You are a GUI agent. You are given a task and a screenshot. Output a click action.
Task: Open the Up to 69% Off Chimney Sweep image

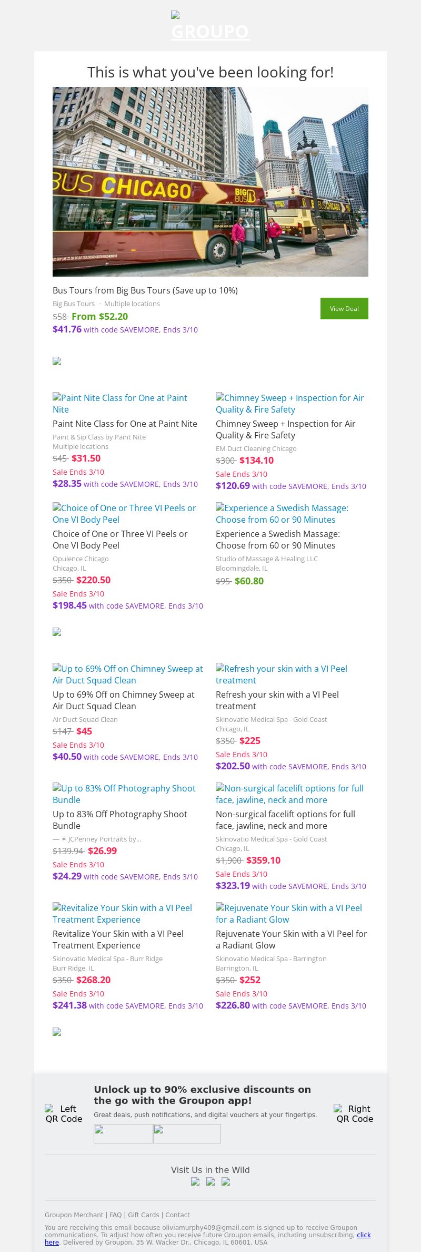[127, 674]
